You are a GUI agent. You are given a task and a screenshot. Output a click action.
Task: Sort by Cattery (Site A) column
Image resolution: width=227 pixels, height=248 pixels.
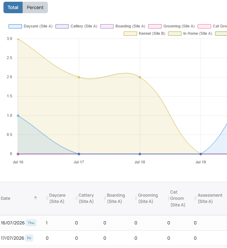[85, 198]
